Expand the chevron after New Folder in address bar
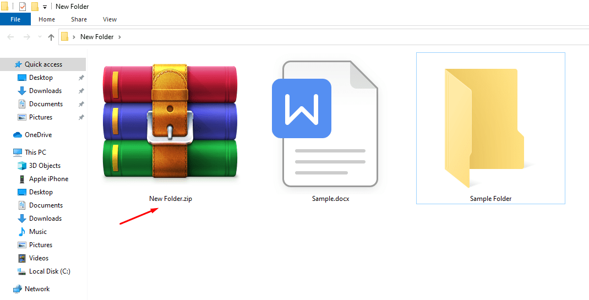This screenshot has width=589, height=300. pos(119,37)
